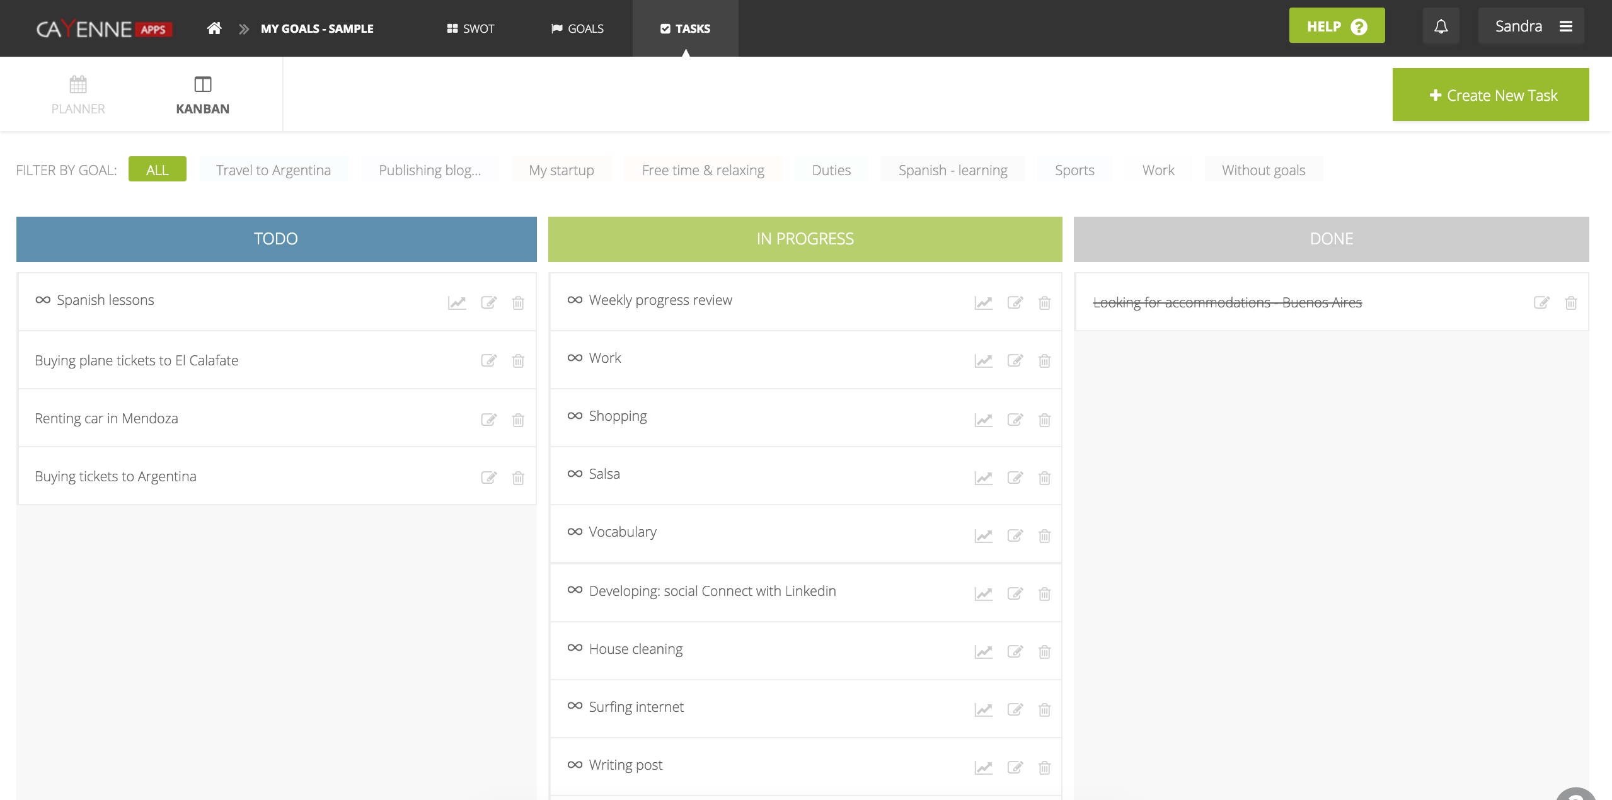
Task: Edit Developing: social Connect with Linkedin
Action: 1015,594
